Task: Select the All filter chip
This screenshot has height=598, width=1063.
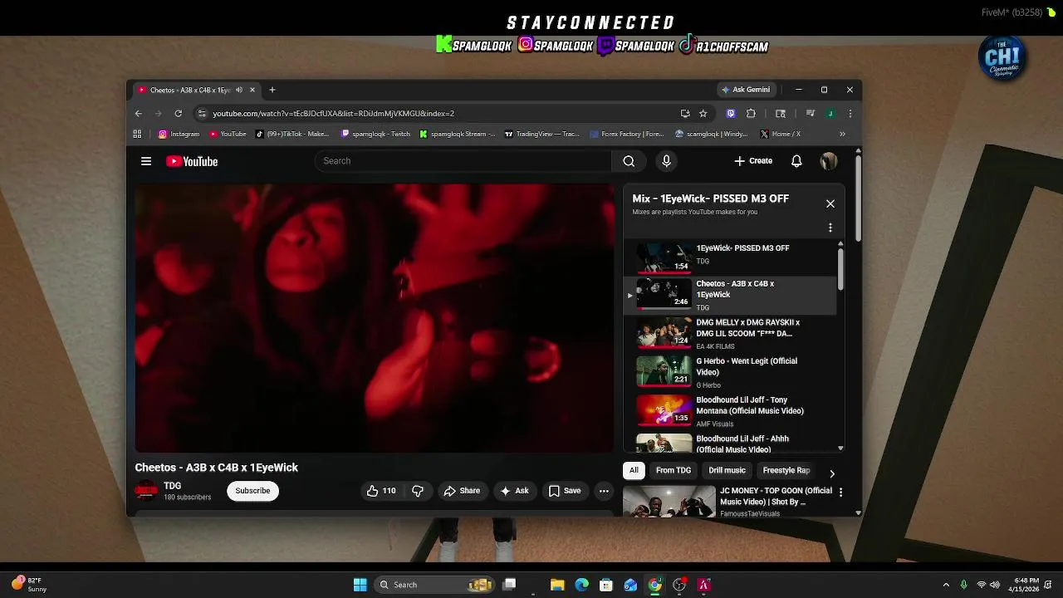Action: point(634,470)
